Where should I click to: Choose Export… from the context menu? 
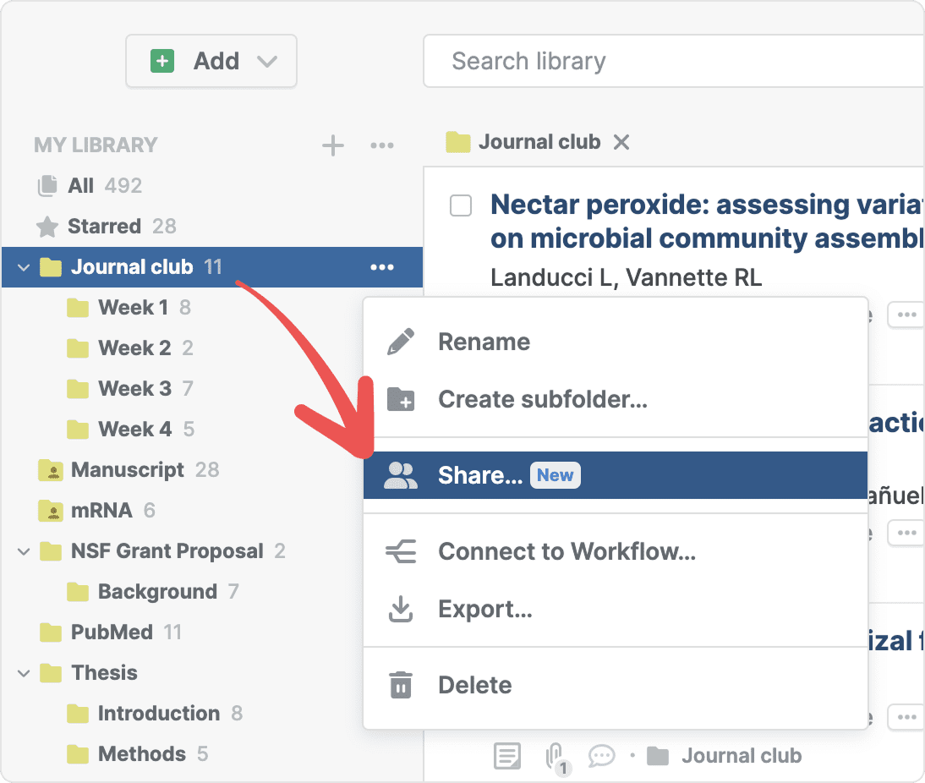pyautogui.click(x=484, y=609)
